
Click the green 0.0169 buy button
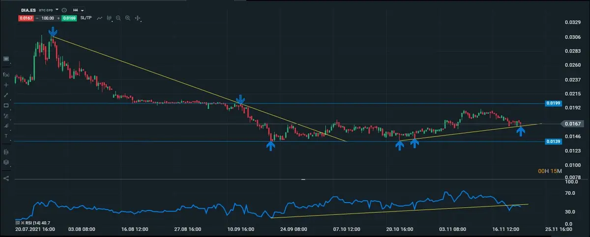pos(69,18)
